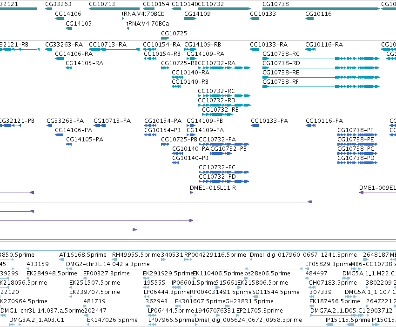This screenshot has width=396, height=327.
Task: Click the CG10116 gene label
Action: pyautogui.click(x=318, y=14)
